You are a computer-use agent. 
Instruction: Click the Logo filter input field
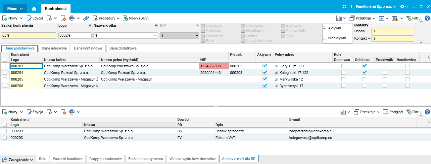75,35
